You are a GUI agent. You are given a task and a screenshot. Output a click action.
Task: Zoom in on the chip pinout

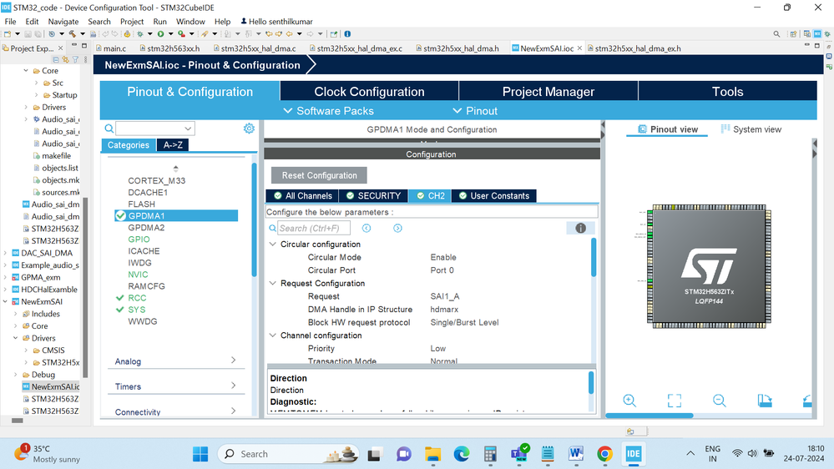point(629,401)
